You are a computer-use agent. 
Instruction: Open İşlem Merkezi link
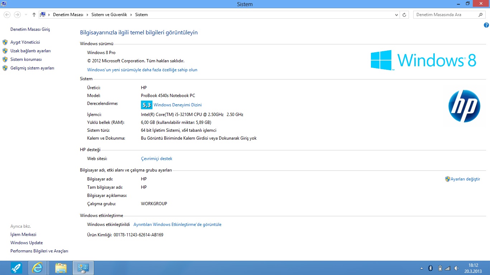point(23,235)
